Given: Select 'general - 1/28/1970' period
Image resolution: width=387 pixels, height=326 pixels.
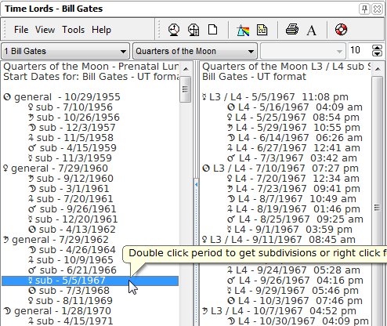Looking at the screenshot, I should coord(57,311).
